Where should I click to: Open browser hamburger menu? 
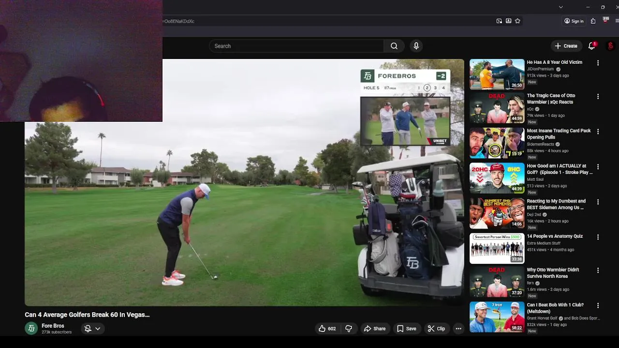pos(617,21)
